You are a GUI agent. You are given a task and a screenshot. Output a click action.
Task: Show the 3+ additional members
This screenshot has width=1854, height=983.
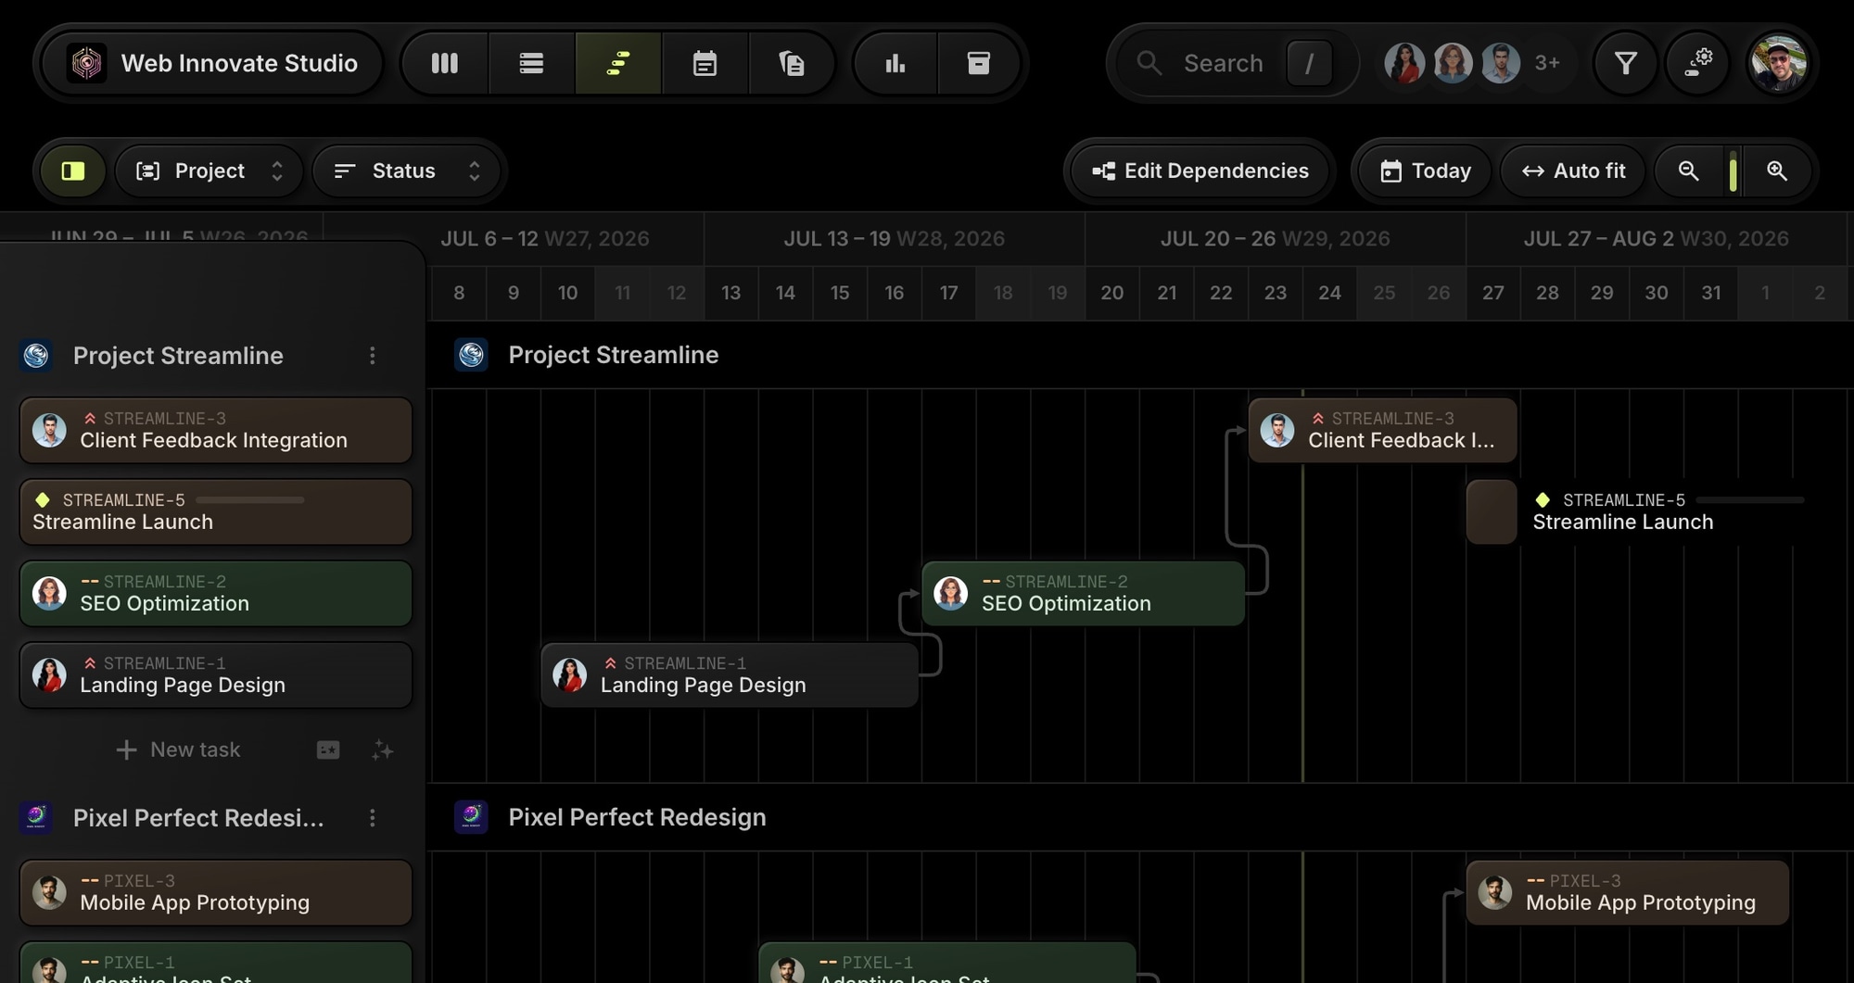coord(1547,63)
